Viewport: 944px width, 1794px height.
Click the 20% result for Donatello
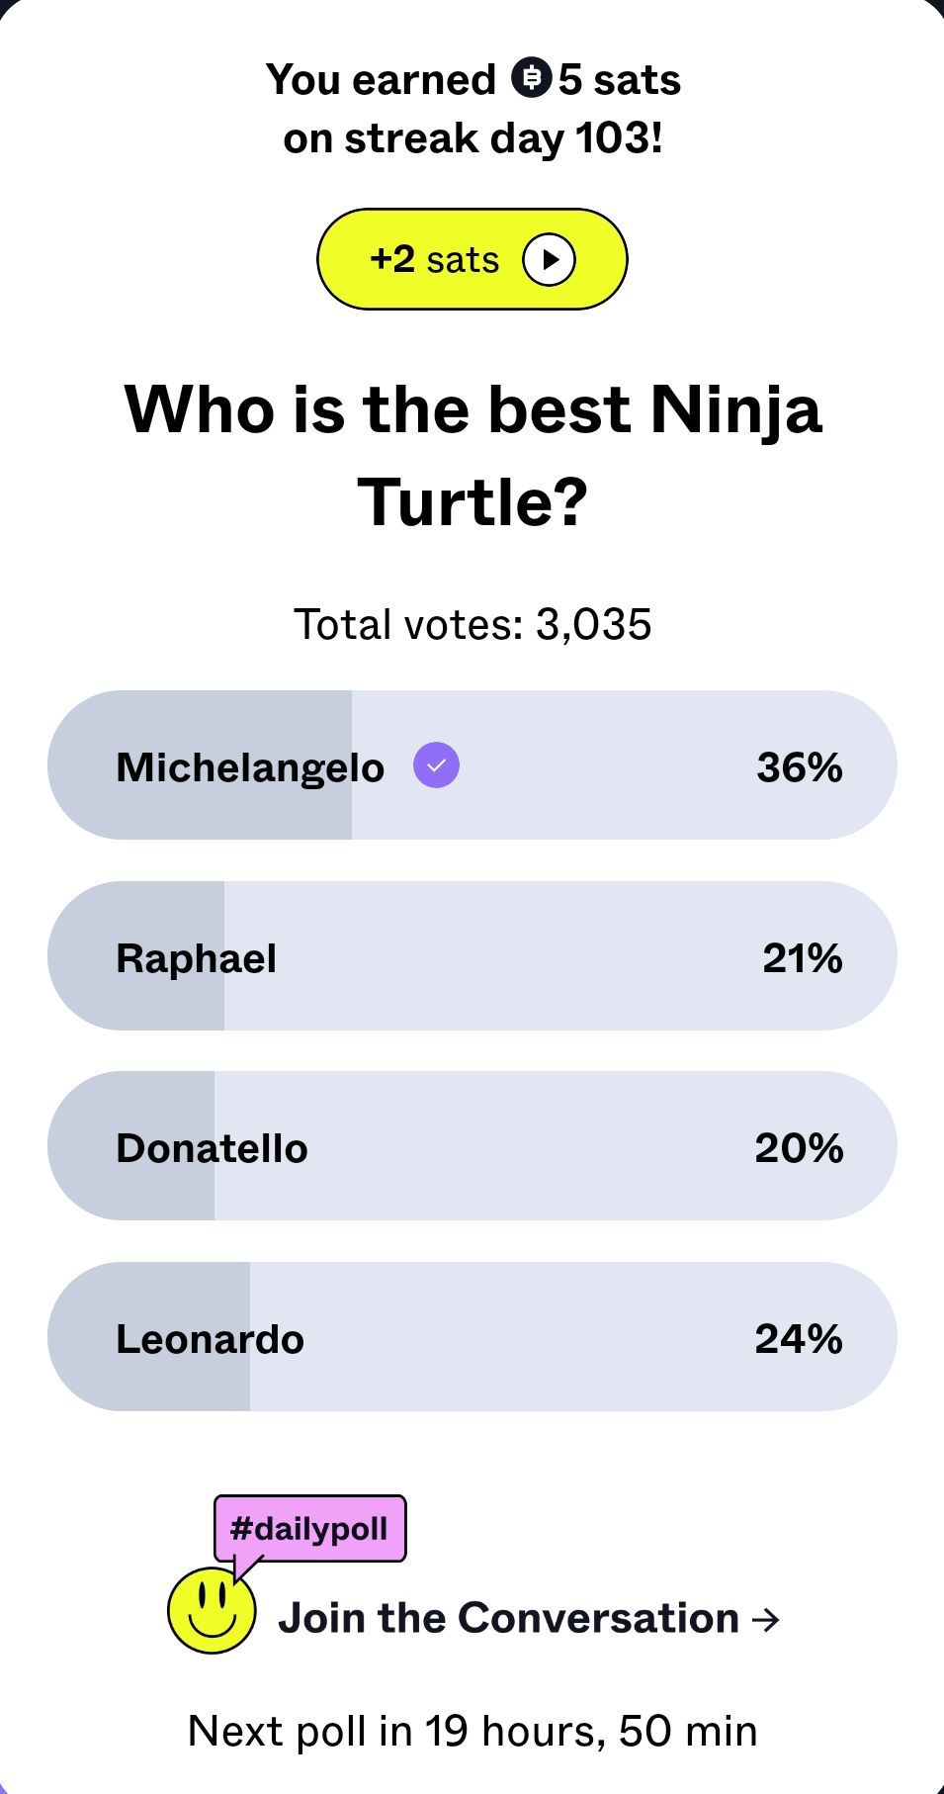tap(799, 1148)
